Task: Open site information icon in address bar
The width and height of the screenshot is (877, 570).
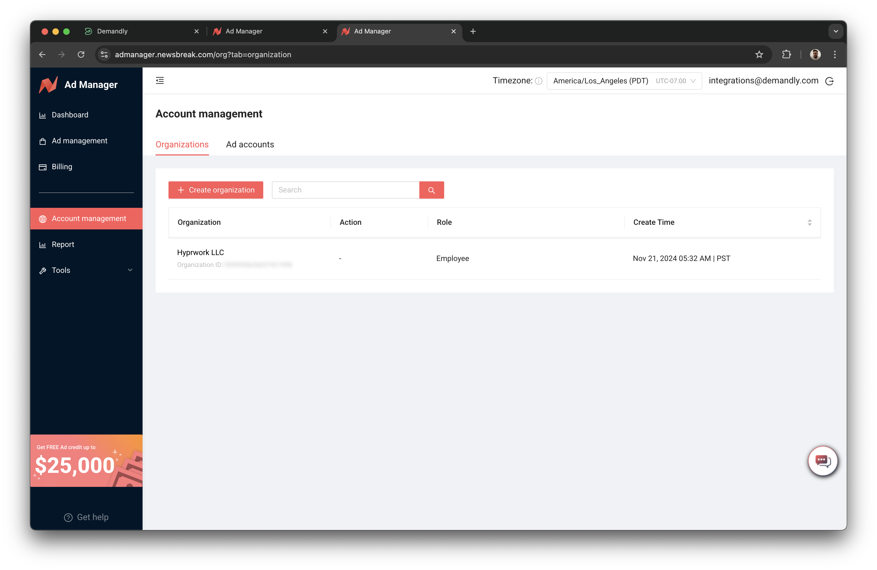Action: tap(104, 55)
